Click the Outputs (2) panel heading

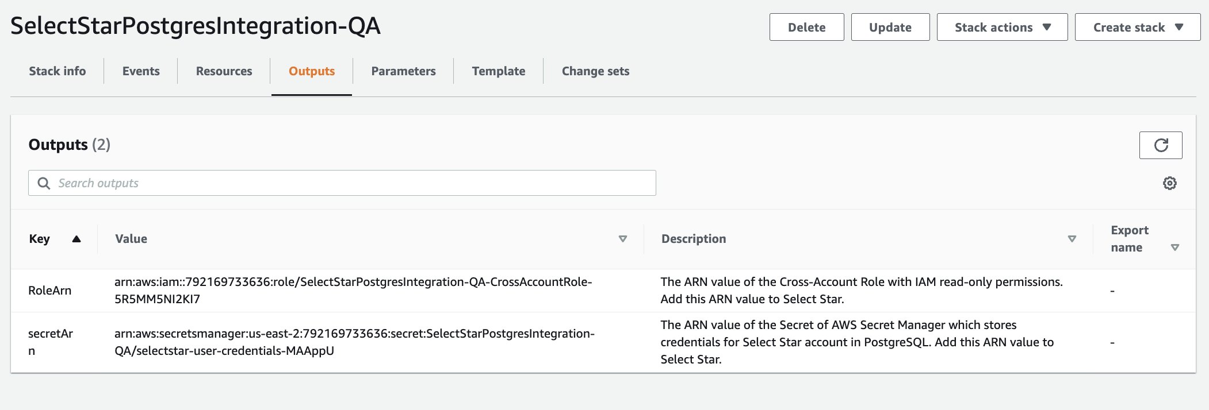[x=70, y=145]
